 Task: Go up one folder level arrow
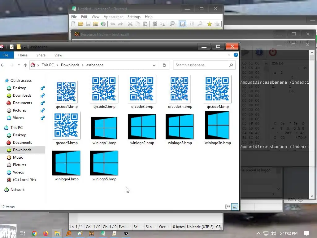(x=25, y=65)
